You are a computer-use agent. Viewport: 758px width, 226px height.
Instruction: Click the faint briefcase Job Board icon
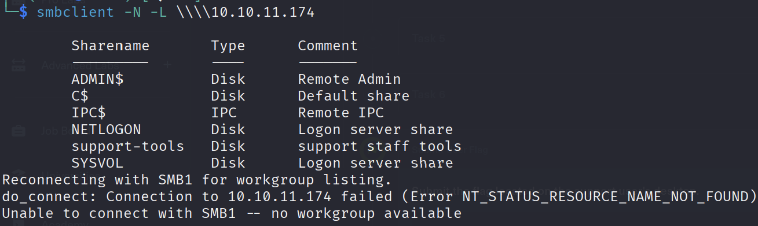19,131
